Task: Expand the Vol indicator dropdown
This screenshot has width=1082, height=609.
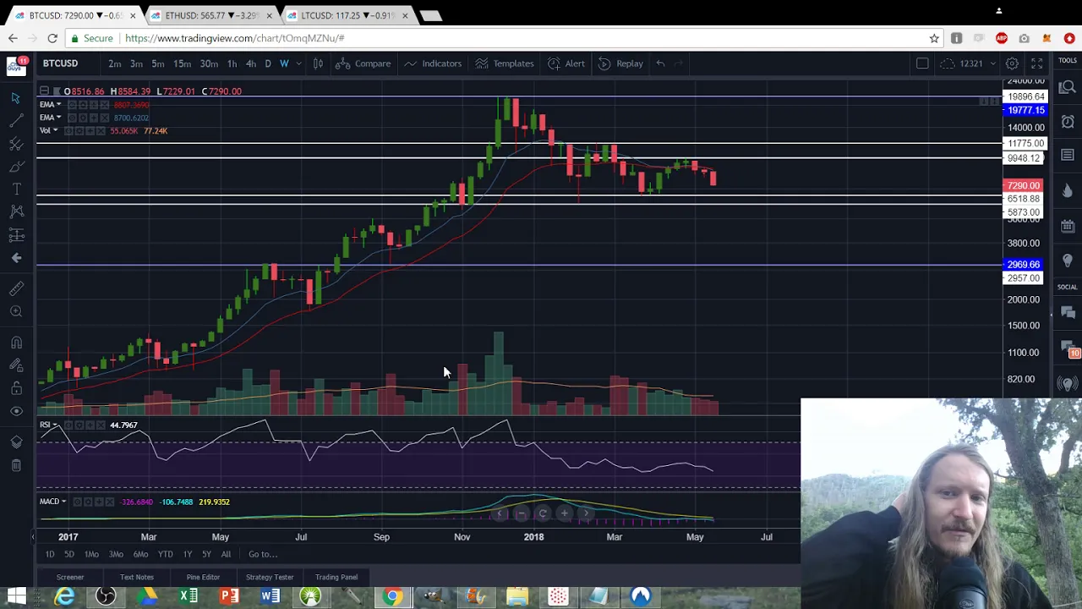Action: tap(55, 131)
